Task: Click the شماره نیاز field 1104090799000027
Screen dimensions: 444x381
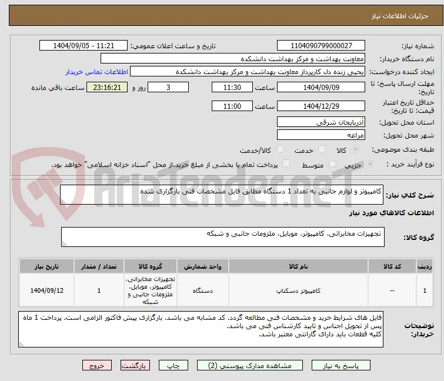Action: point(321,46)
